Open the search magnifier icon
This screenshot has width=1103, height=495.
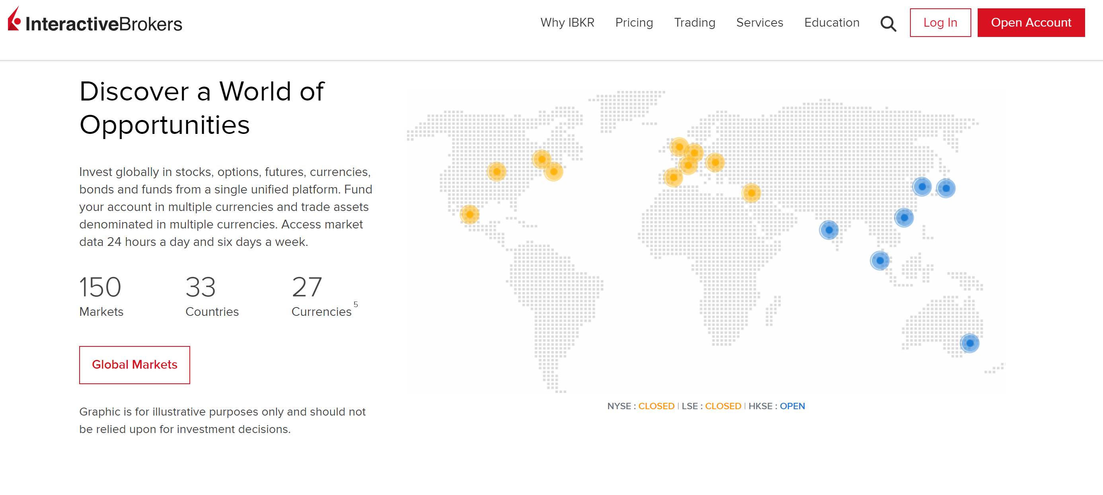coord(888,23)
